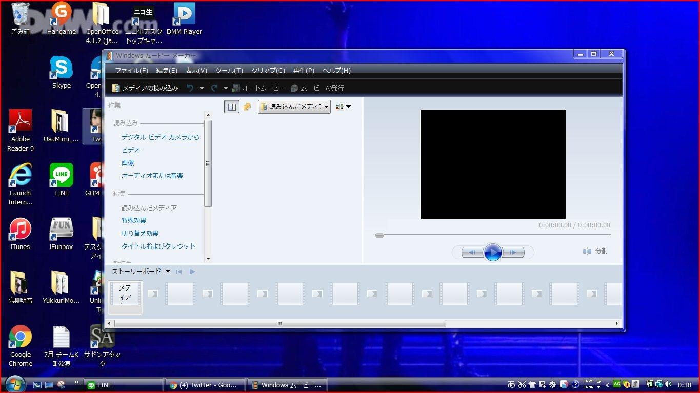700x393 pixels.
Task: Open the Hangame desktop shortcut
Action: pos(62,19)
